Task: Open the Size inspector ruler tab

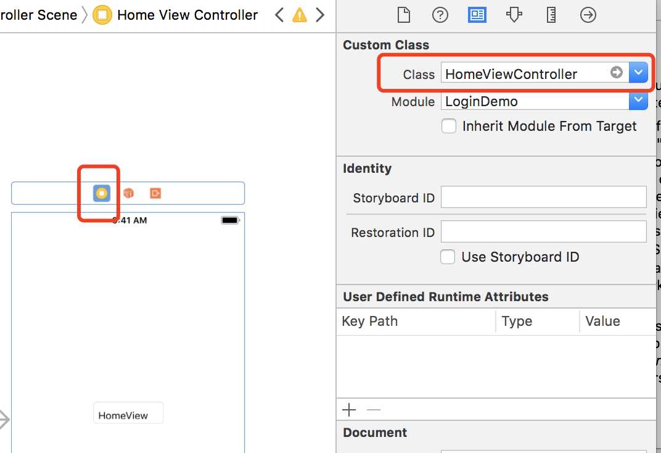Action: (x=551, y=15)
